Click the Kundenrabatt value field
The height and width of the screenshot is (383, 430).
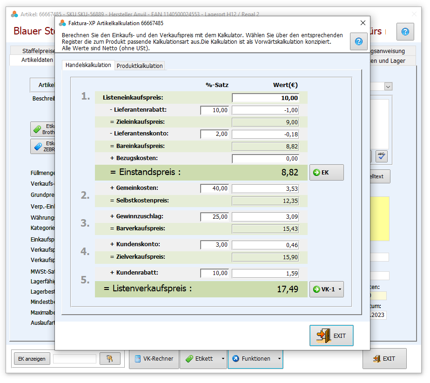[265, 273]
